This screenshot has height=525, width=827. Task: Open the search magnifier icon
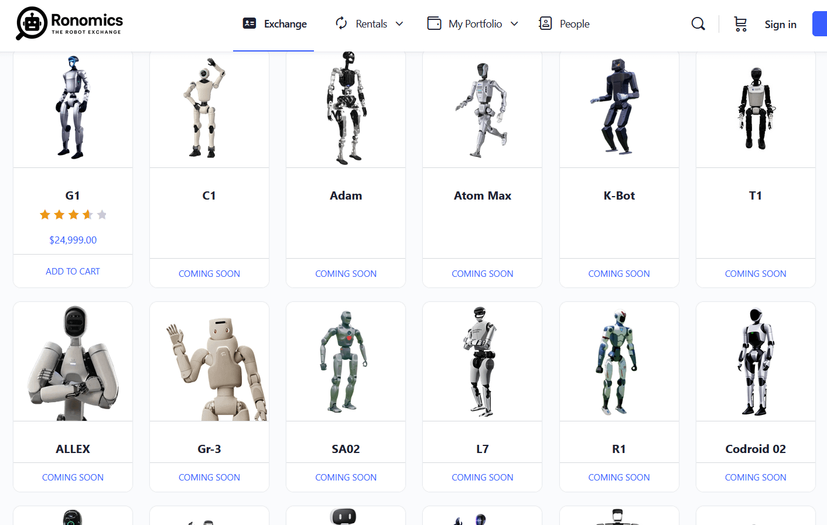[698, 24]
